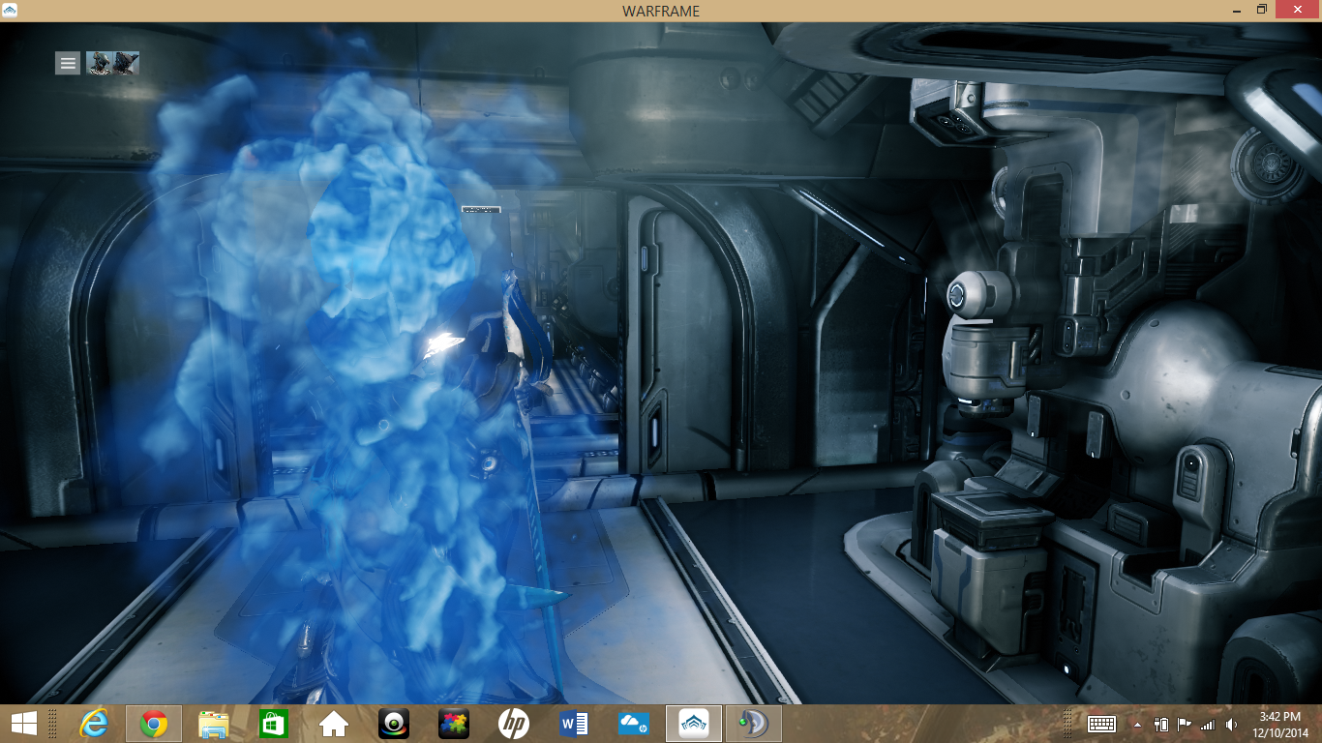The width and height of the screenshot is (1322, 743).
Task: Open the blue cloud HP taskbar app
Action: tap(634, 724)
